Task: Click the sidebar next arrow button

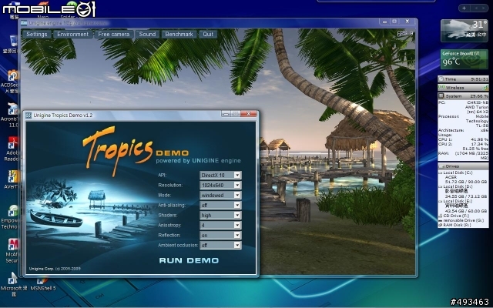Action: [484, 8]
